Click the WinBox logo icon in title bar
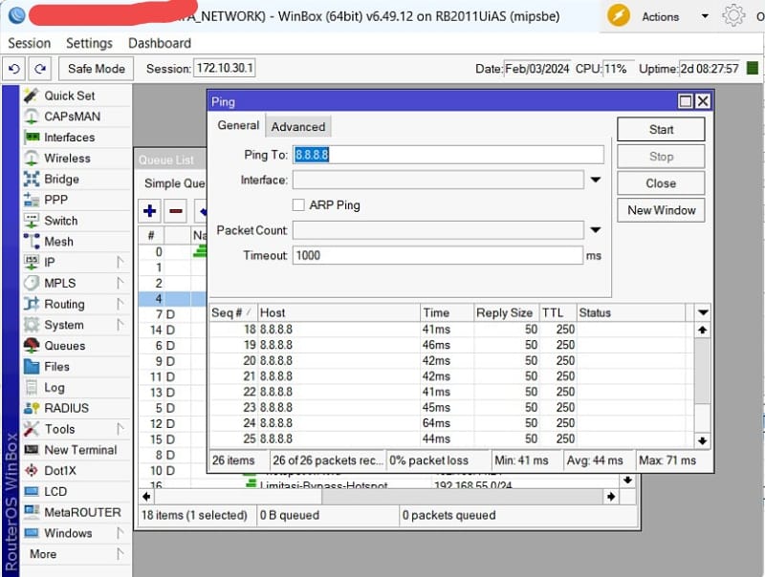765x577 pixels. 16,15
